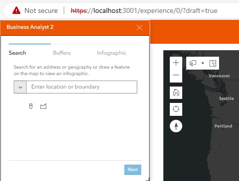Image resolution: width=239 pixels, height=181 pixels.
Task: Click the Next button
Action: pyautogui.click(x=132, y=170)
